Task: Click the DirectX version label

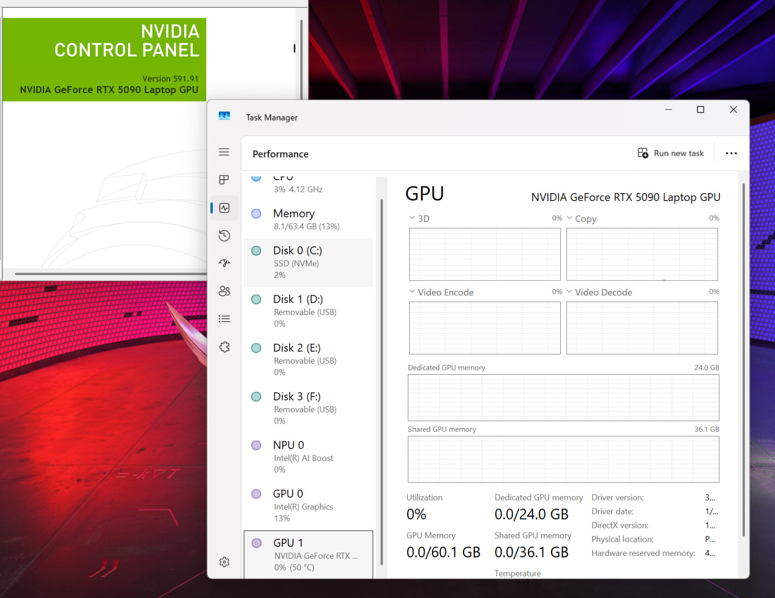Action: click(x=620, y=525)
